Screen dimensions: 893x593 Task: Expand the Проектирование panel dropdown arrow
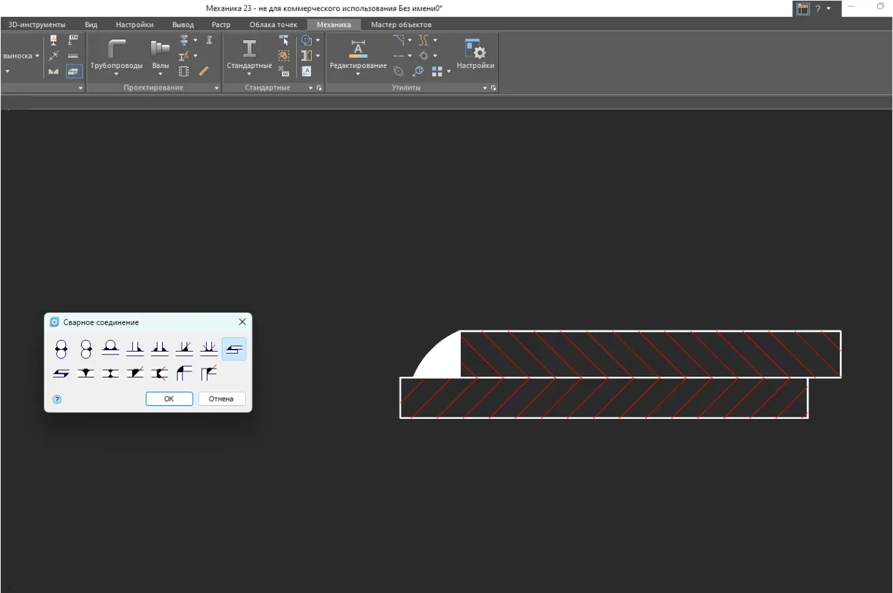(217, 88)
